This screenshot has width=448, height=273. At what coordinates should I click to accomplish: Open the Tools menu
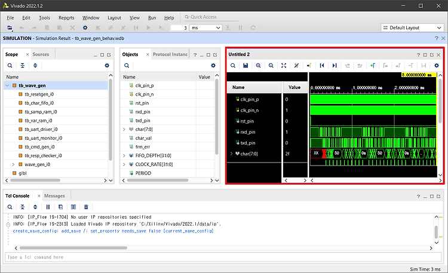tap(44, 18)
